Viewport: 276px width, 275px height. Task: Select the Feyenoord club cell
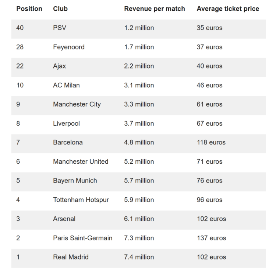tap(69, 47)
